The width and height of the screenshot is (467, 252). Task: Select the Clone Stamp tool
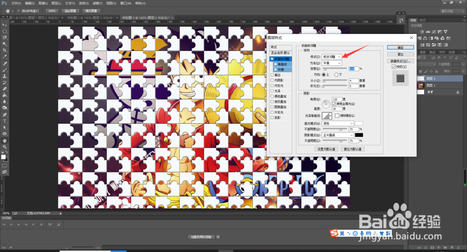pyautogui.click(x=5, y=76)
